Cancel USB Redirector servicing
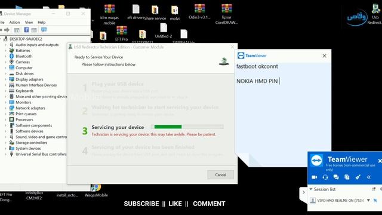The height and width of the screenshot is (215, 382). (220, 175)
